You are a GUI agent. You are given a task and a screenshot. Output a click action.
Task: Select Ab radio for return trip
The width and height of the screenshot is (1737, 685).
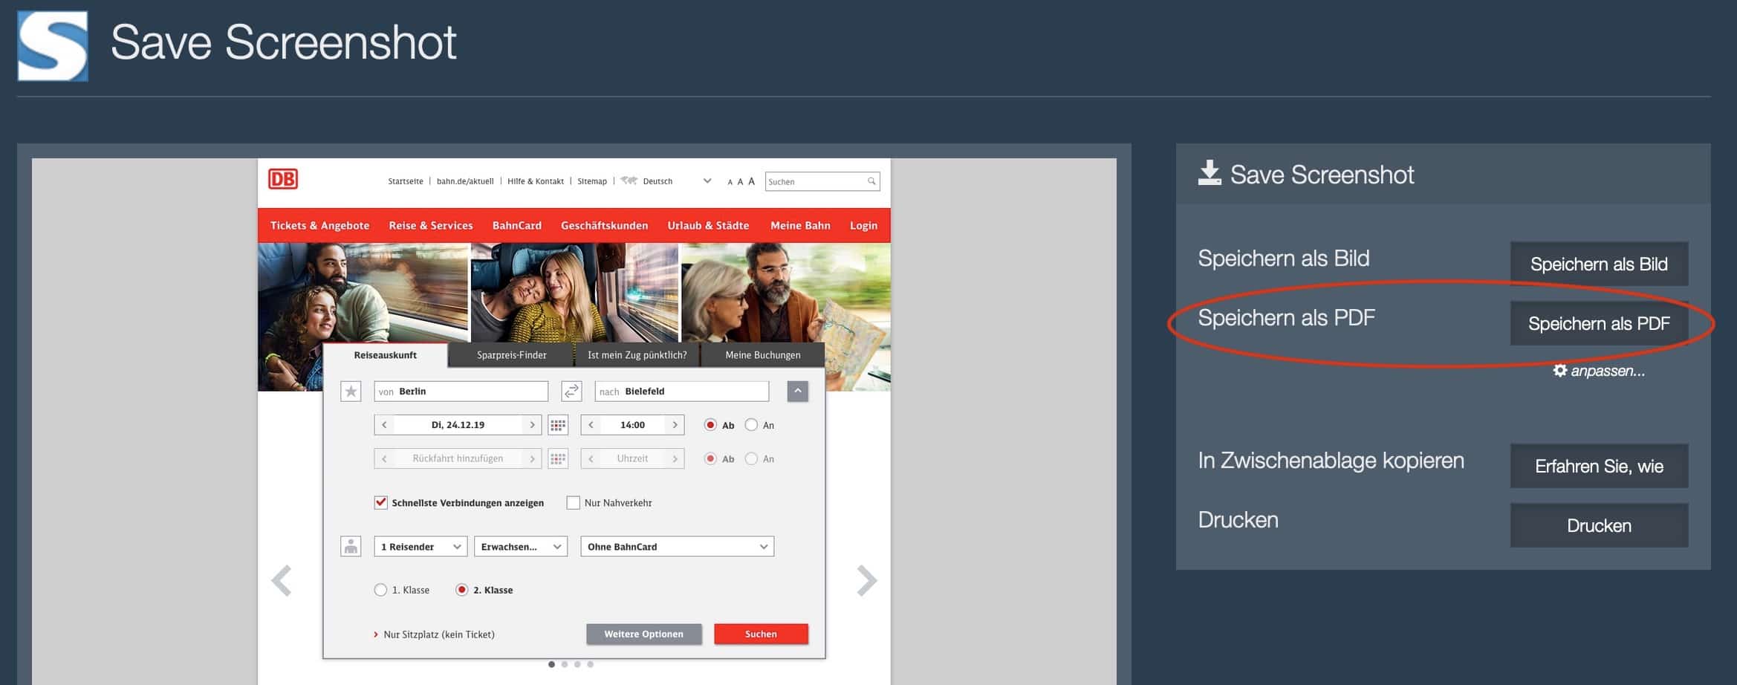point(710,458)
